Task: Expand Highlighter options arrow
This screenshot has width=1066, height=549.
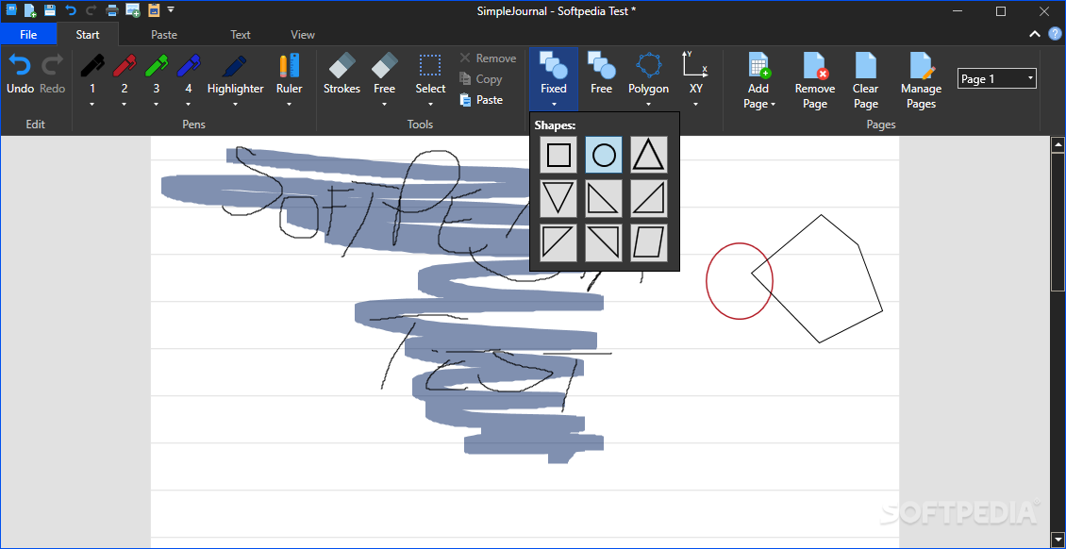Action: 235,104
